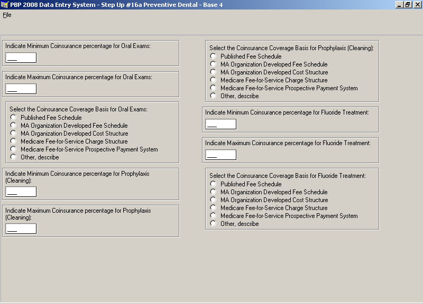Focus Maximum Coinsurance field for Oral Exams
423x304 pixels.
pos(21,89)
